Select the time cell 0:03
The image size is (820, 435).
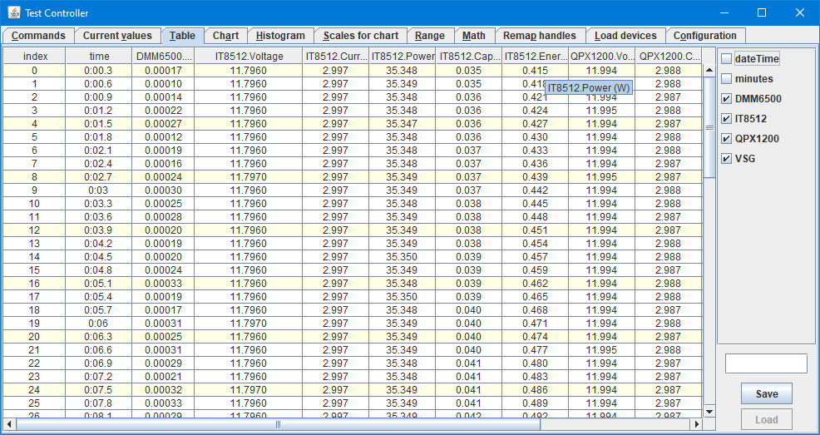(x=99, y=190)
